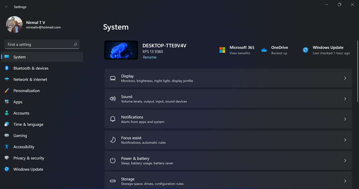The height and width of the screenshot is (189, 359).
Task: Expand the Storage row chevron
Action: pos(345,181)
